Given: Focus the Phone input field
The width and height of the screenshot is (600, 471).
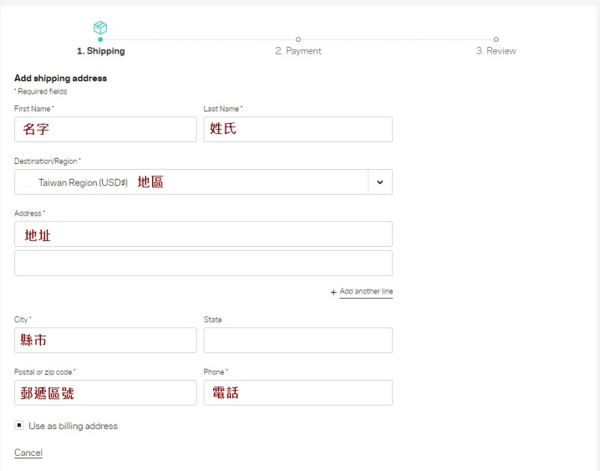Looking at the screenshot, I should [x=298, y=392].
